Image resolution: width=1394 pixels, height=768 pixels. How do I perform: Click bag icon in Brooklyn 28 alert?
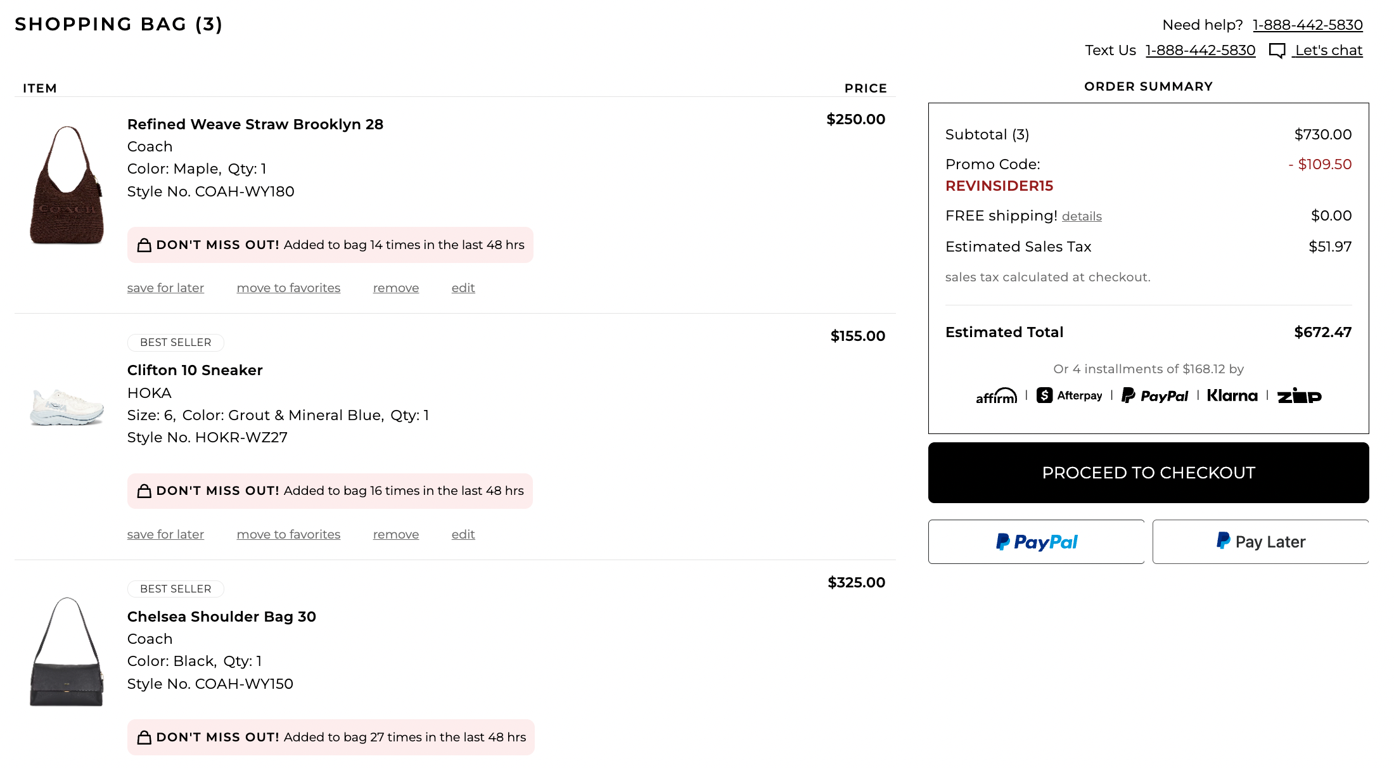[144, 245]
